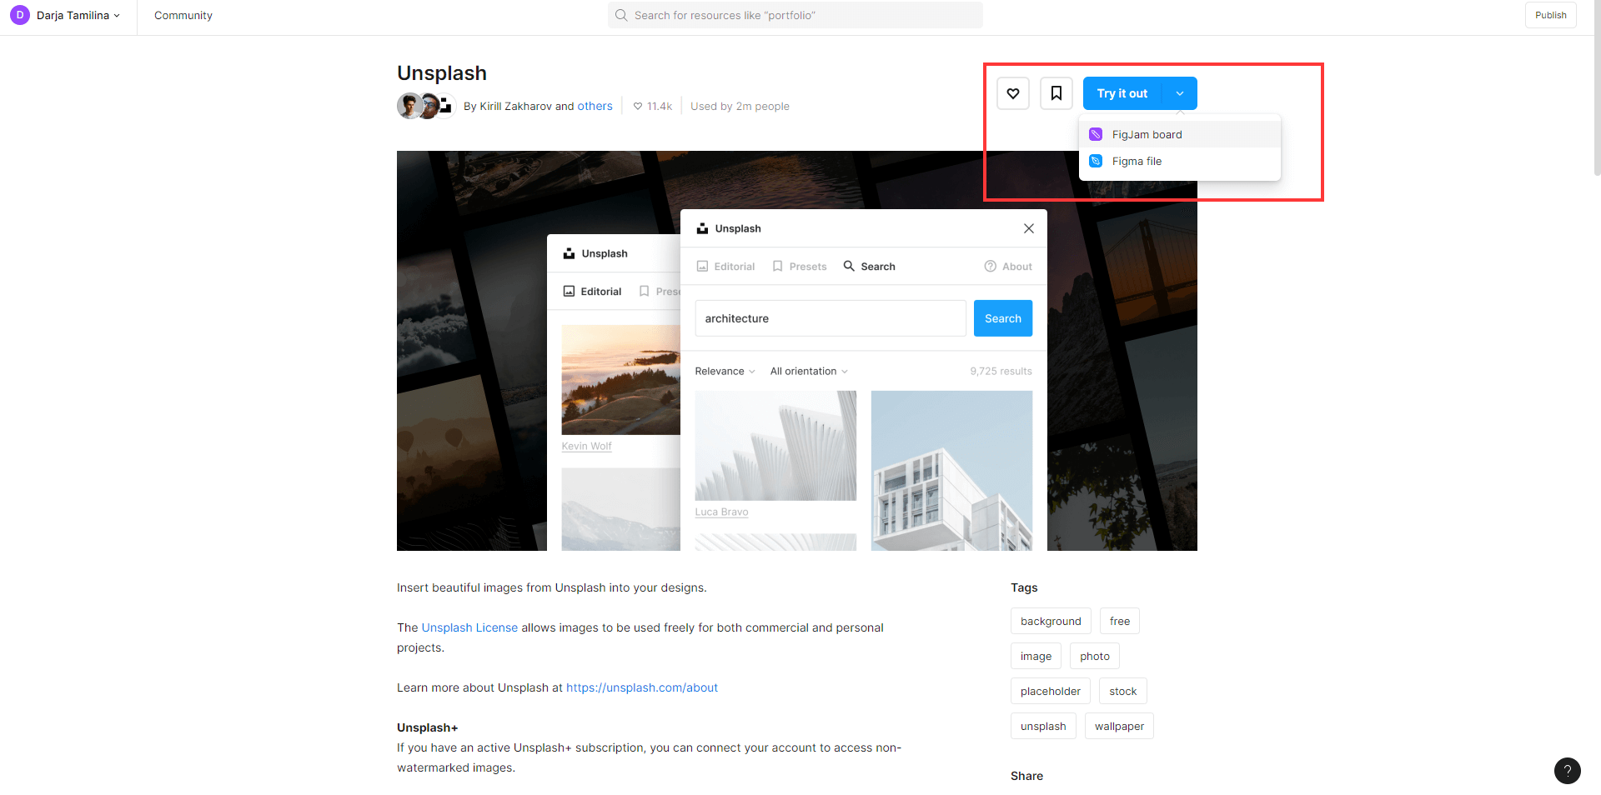Click the 11.4k likes heart icon
1601x795 pixels.
pos(638,106)
